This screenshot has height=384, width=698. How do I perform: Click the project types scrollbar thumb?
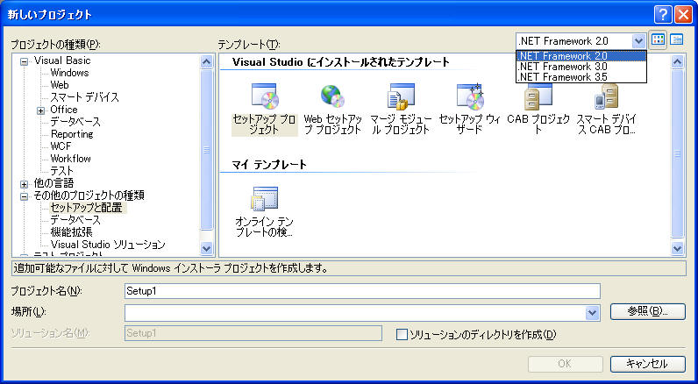coord(206,150)
